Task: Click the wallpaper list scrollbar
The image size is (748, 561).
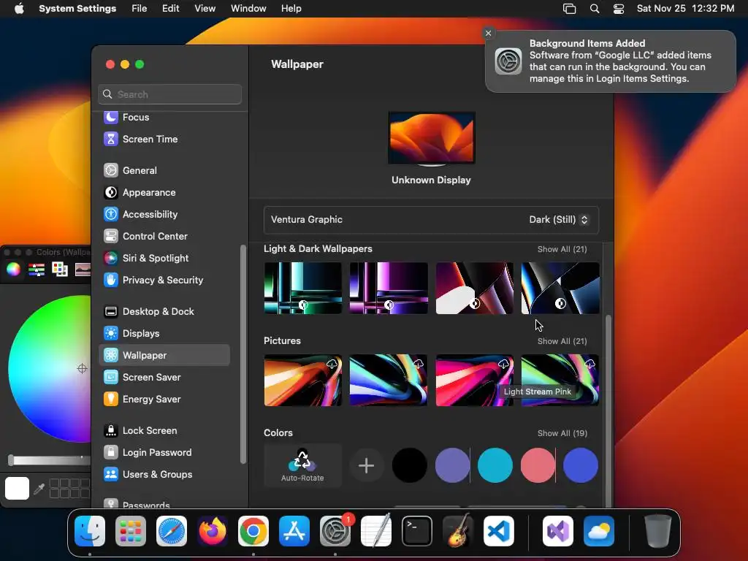Action: [x=608, y=411]
